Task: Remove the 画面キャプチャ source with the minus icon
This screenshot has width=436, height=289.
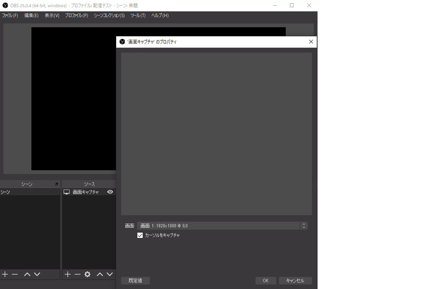Action: click(78, 274)
